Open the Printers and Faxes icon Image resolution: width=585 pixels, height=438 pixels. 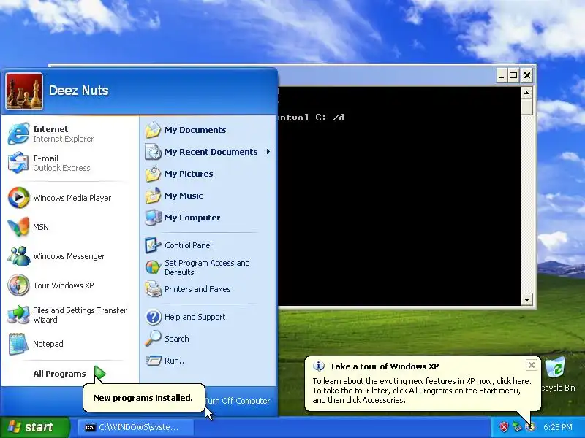153,289
